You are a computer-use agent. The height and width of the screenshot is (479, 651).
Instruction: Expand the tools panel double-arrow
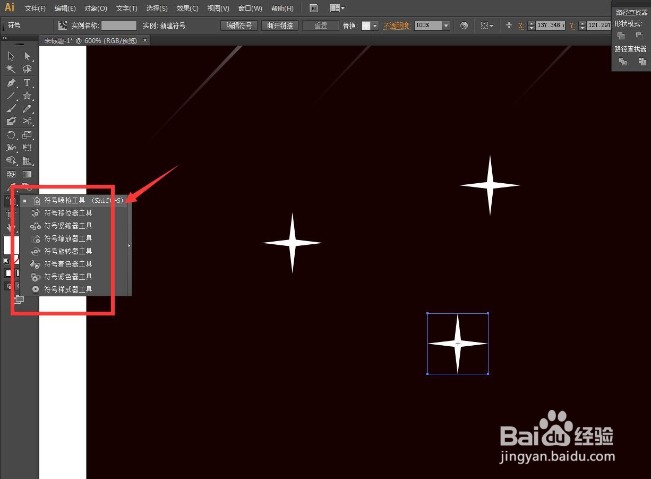pyautogui.click(x=5, y=38)
